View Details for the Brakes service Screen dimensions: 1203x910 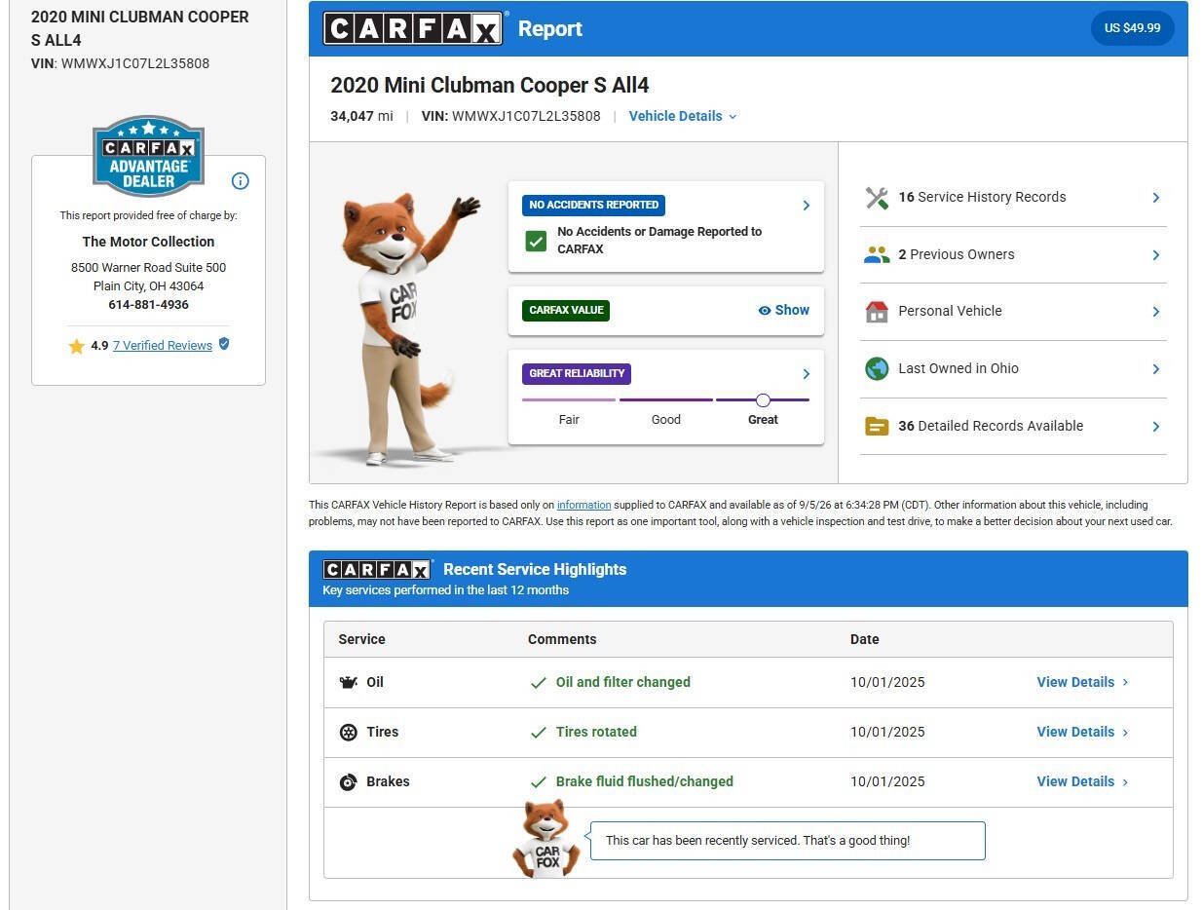1082,781
